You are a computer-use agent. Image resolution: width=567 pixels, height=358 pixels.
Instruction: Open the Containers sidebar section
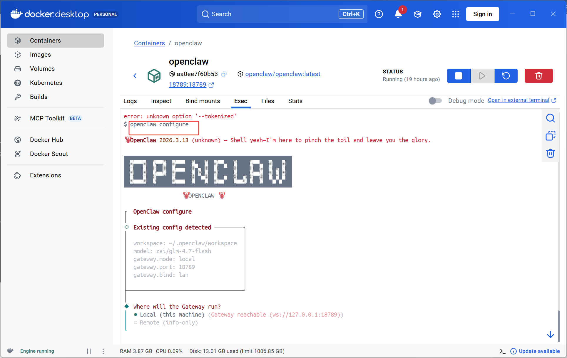[x=56, y=41]
